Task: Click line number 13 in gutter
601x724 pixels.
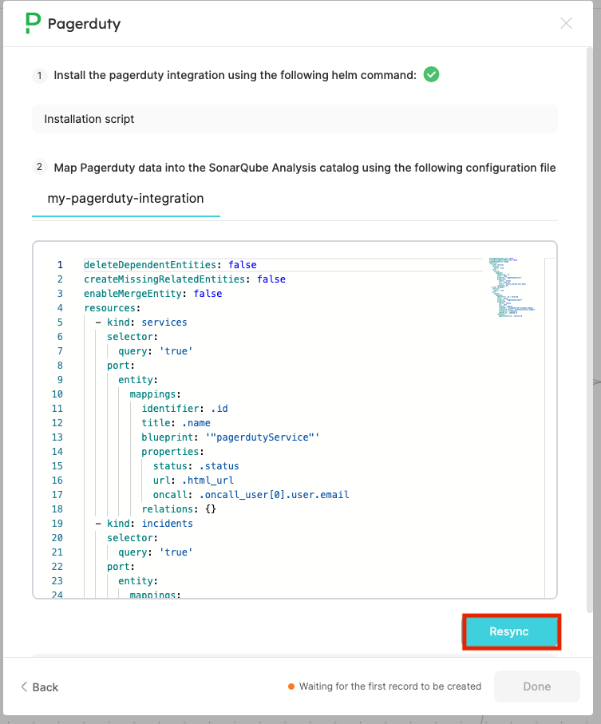Action: pyautogui.click(x=57, y=437)
